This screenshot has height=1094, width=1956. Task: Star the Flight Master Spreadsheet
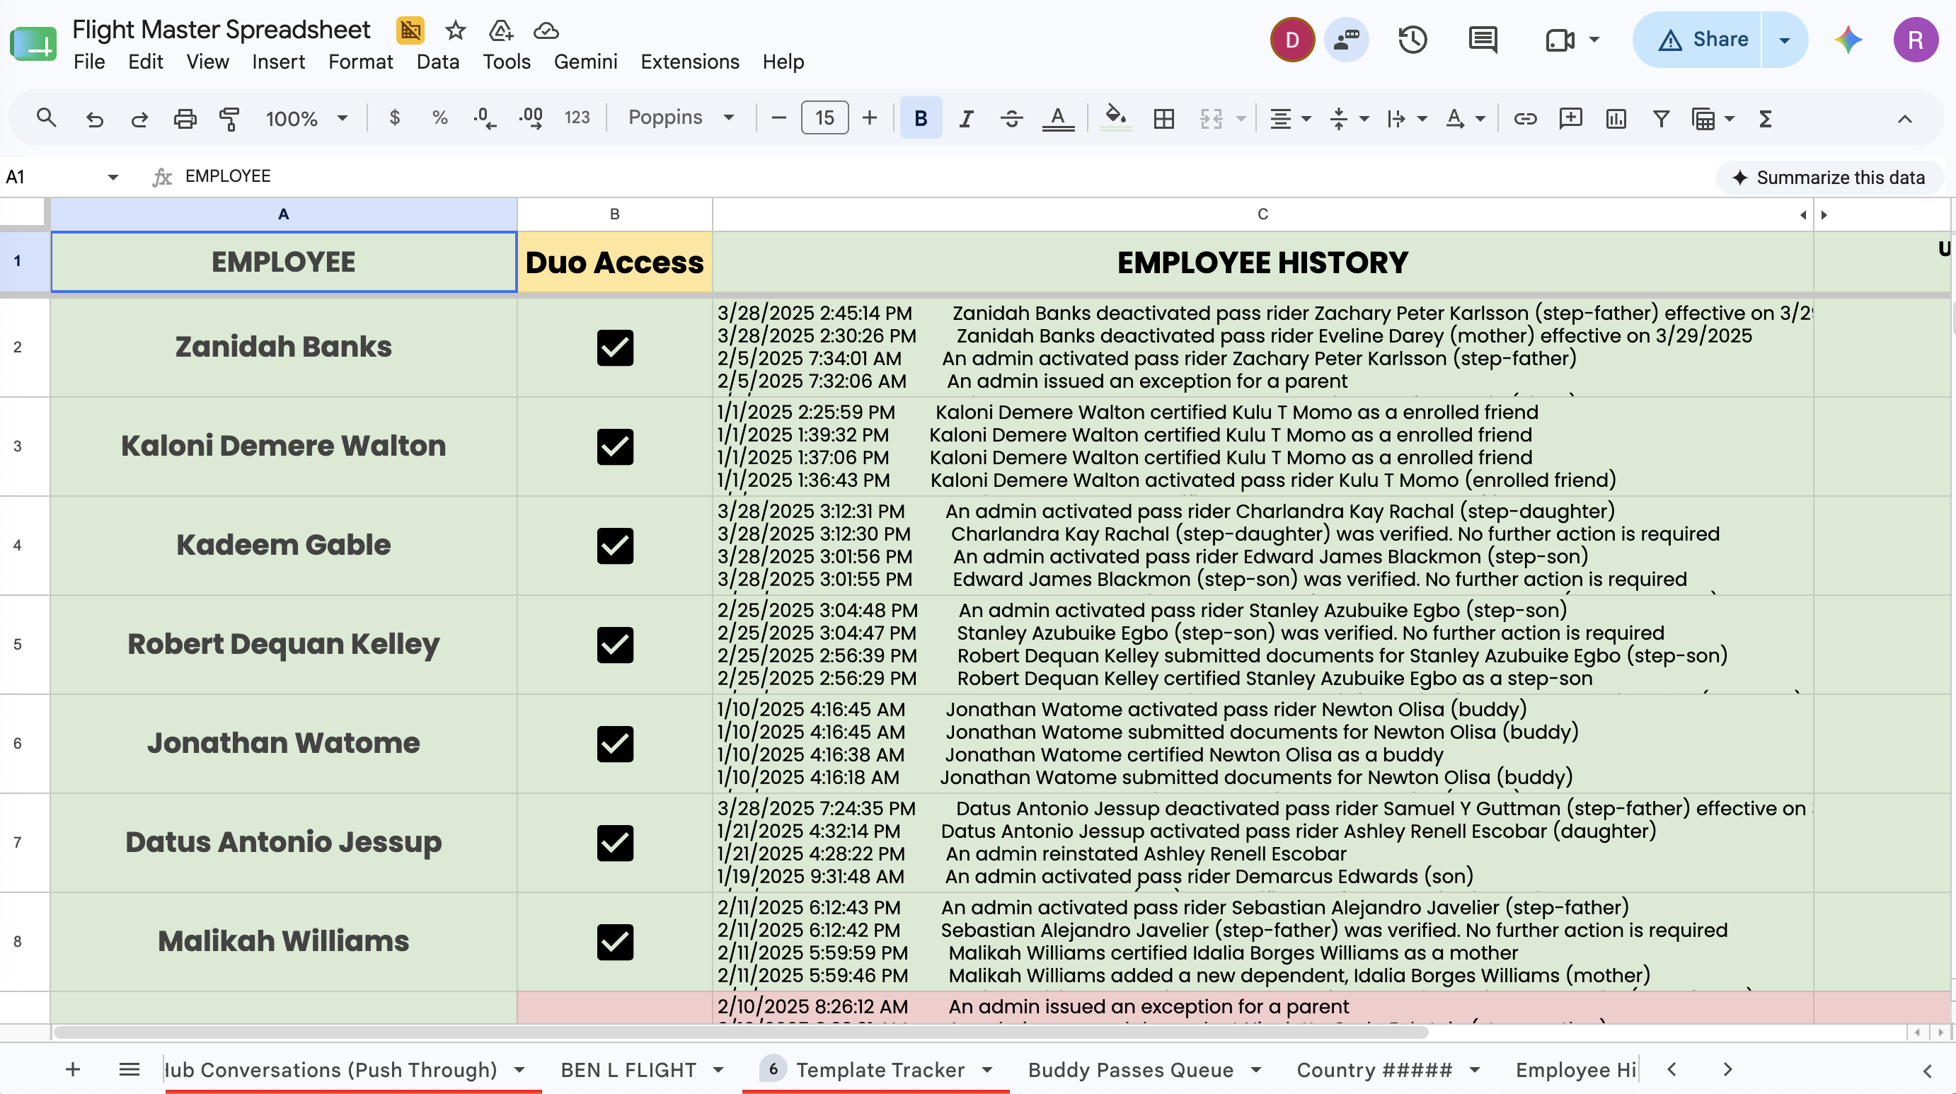click(456, 30)
